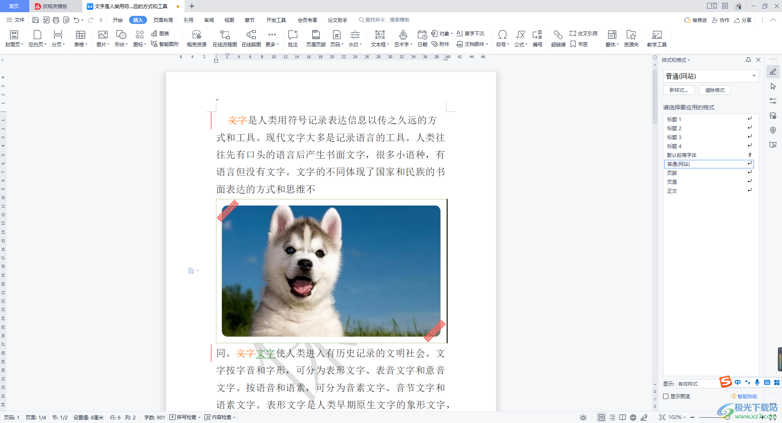Screen dimensions: 782x423
Task: Click the 查找命令 search field
Action: pos(384,20)
